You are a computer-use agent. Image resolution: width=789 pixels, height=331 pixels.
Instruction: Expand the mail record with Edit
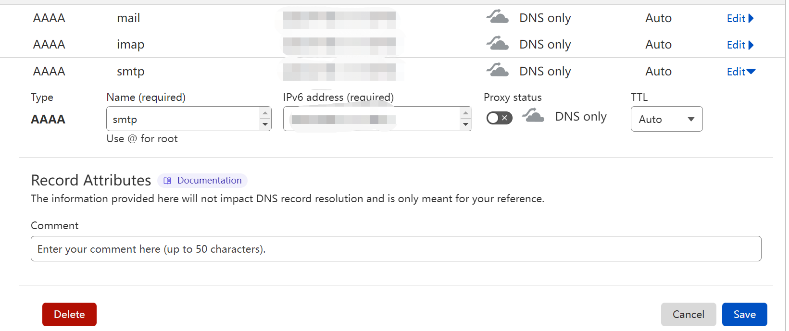[x=740, y=18]
